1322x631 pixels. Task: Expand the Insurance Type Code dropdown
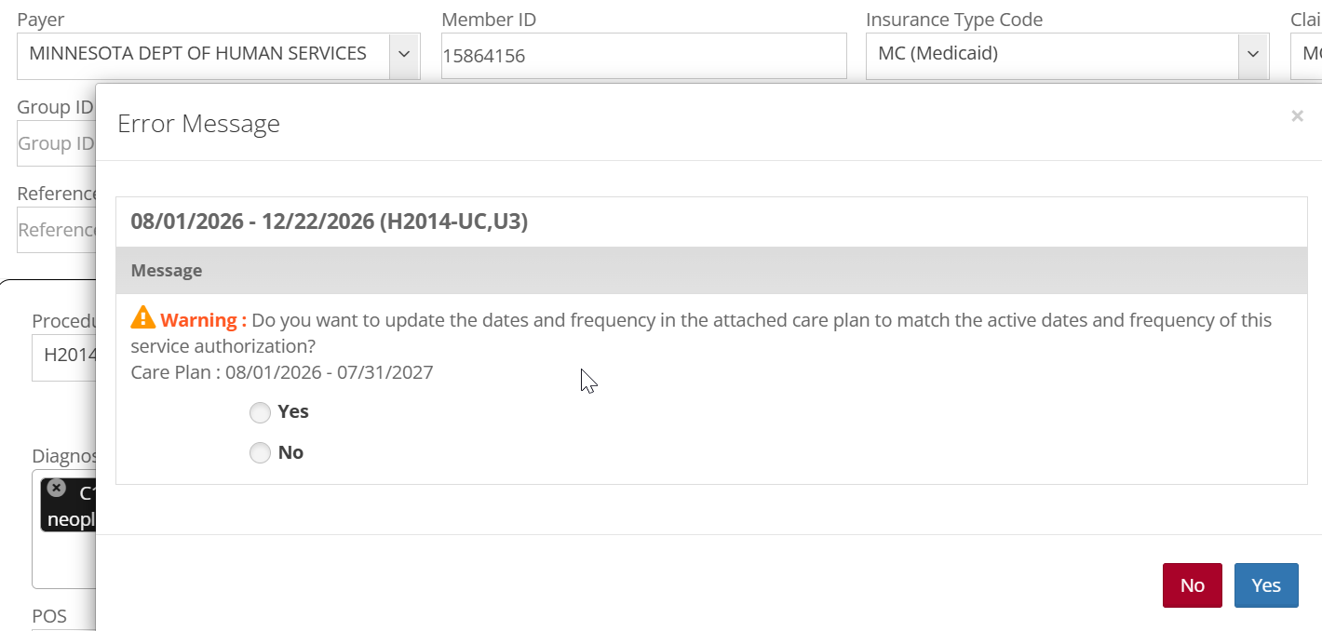(x=1252, y=54)
